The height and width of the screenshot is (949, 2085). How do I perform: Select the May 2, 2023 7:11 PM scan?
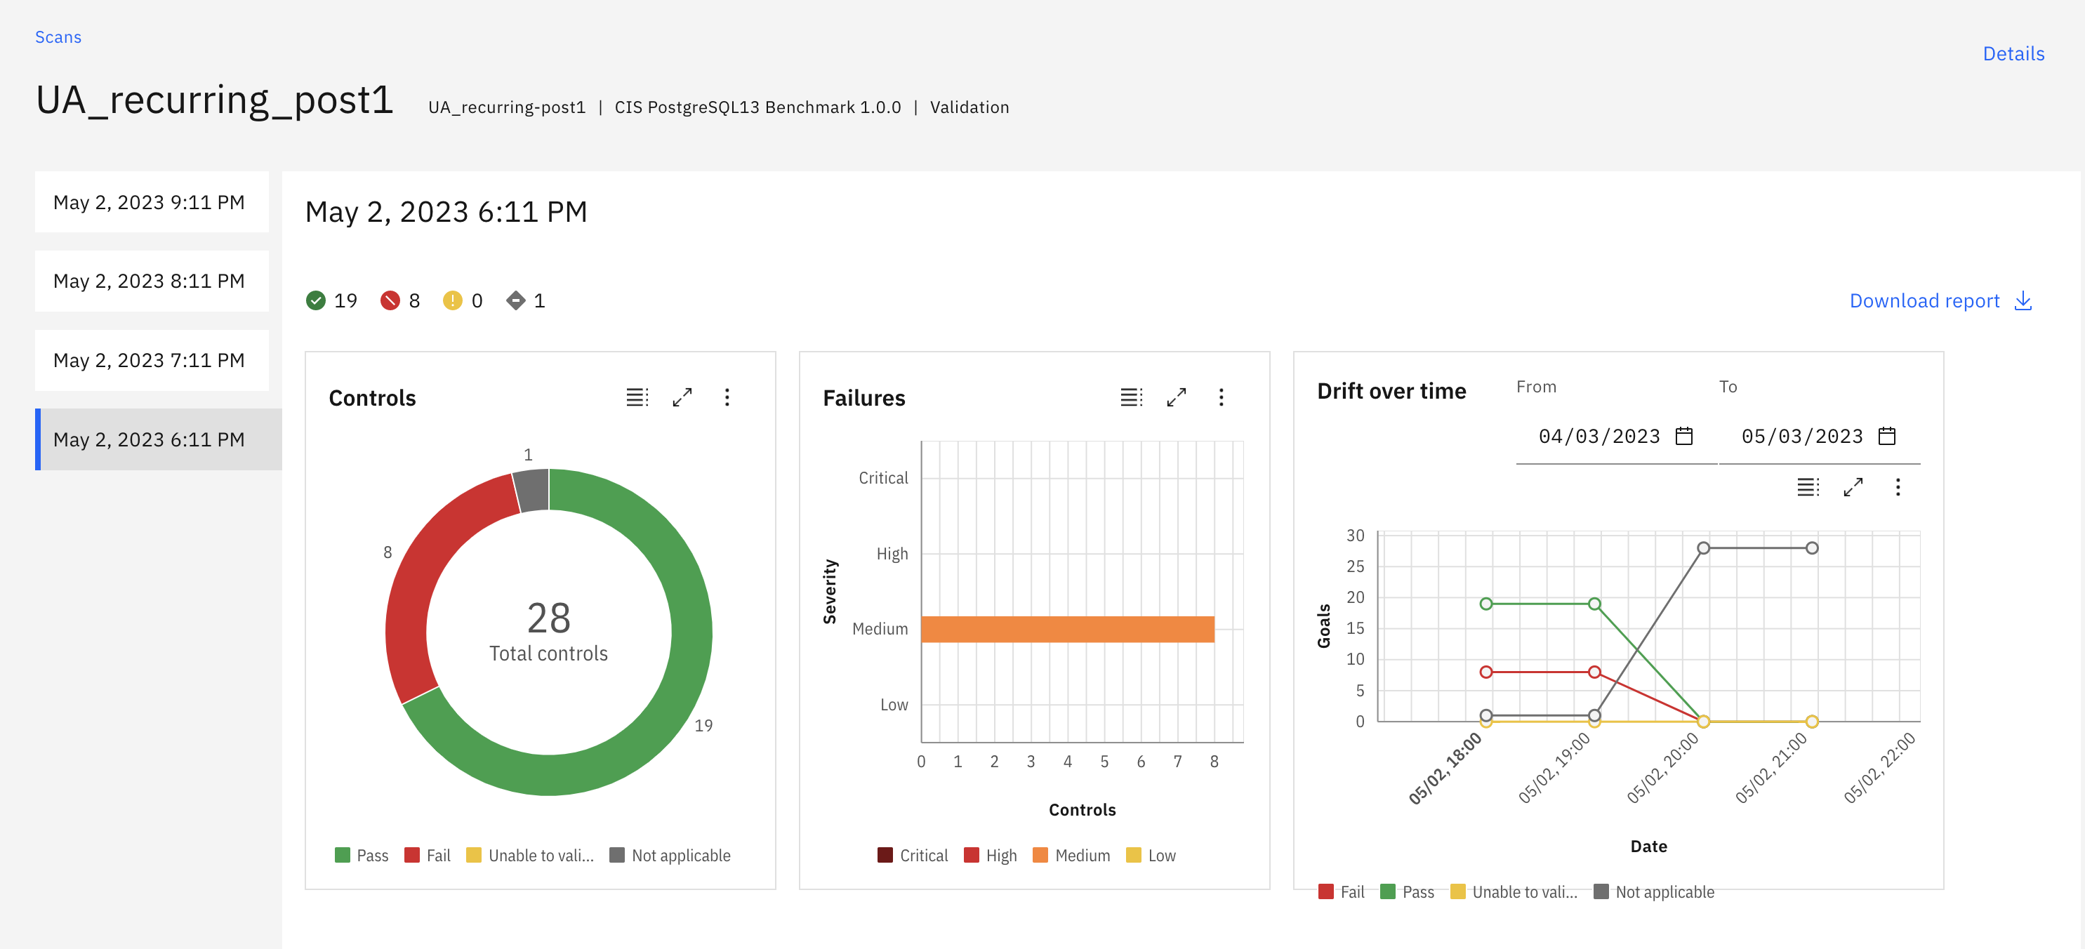150,360
